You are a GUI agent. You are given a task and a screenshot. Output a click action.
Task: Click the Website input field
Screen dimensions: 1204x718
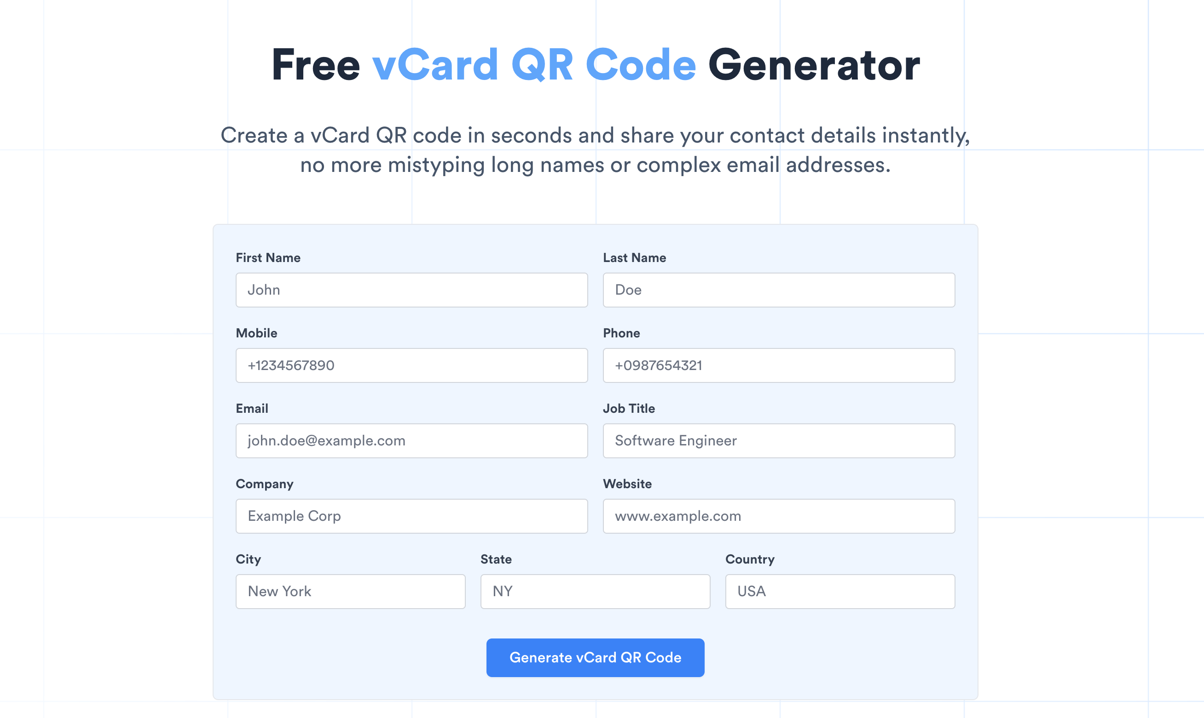click(x=779, y=515)
